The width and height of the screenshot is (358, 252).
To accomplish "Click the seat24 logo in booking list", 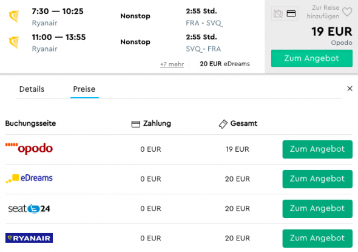I will click(x=29, y=208).
